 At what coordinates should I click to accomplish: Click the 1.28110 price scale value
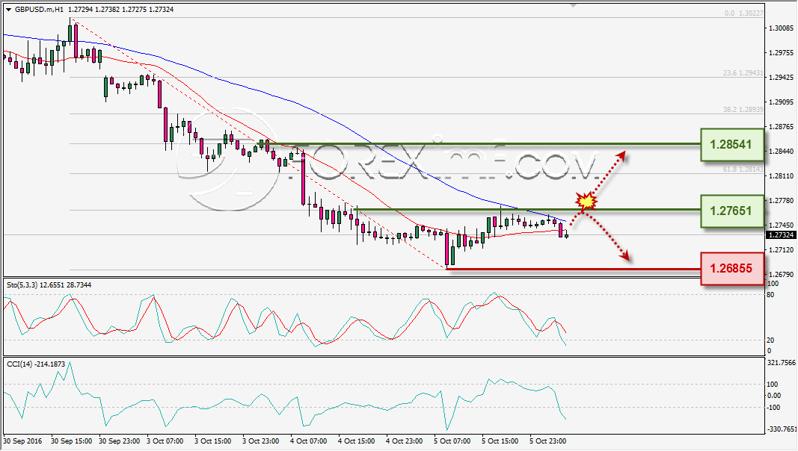point(782,175)
